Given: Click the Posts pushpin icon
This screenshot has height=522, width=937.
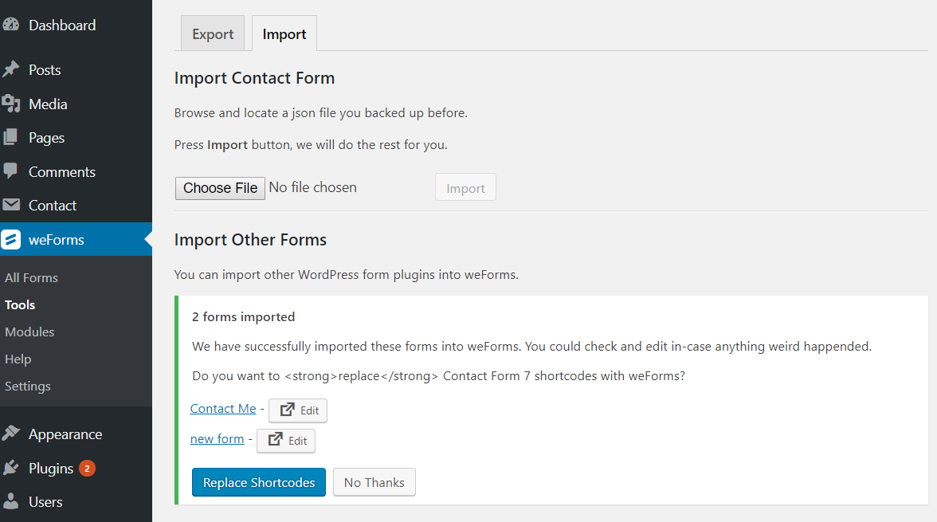Looking at the screenshot, I should pos(10,69).
